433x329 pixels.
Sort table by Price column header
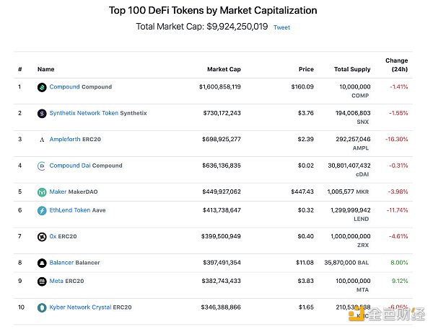(x=306, y=70)
